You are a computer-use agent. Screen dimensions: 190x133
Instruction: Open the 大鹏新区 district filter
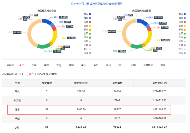point(148,65)
